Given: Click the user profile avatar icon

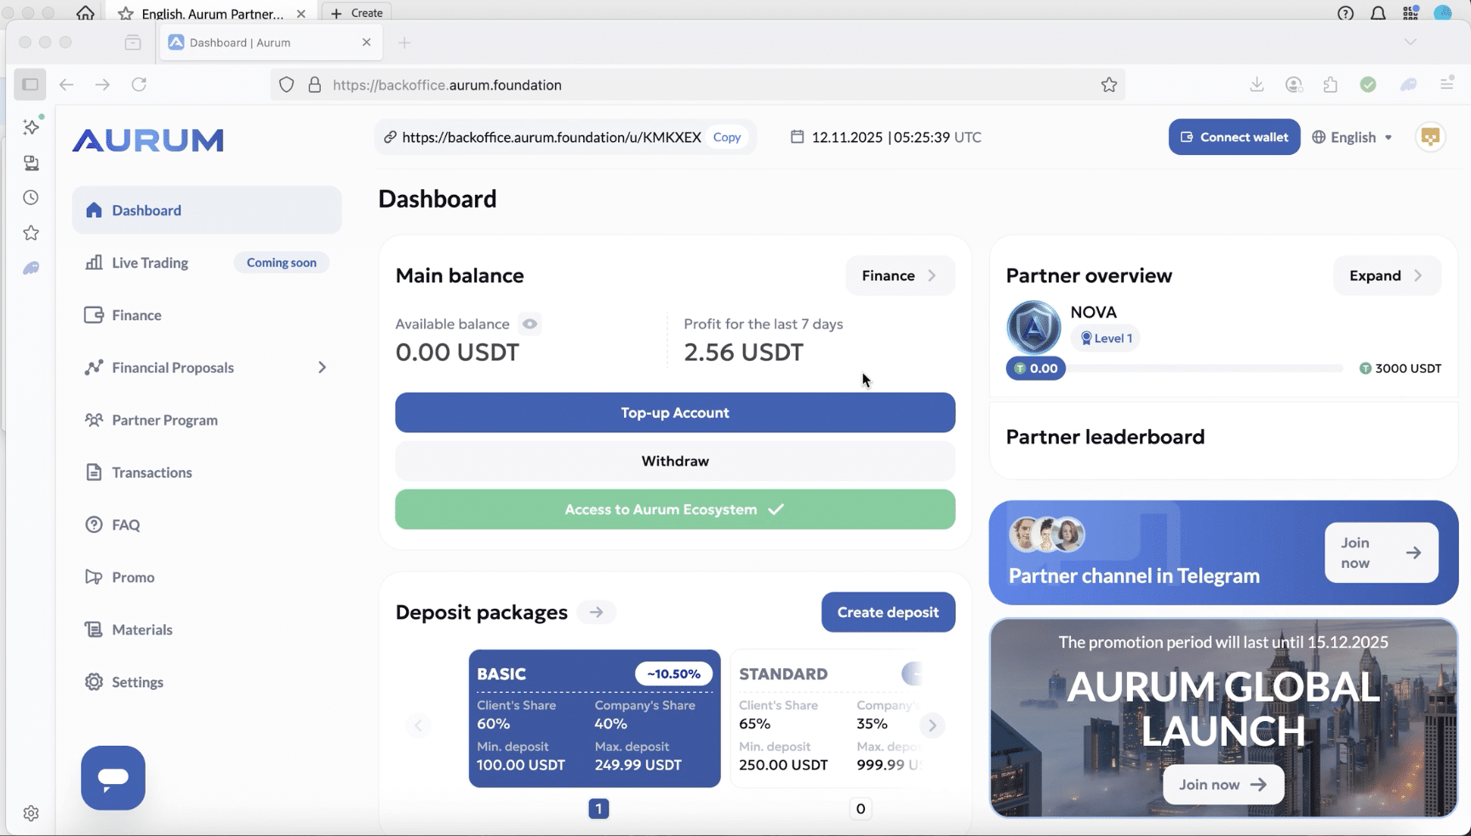Looking at the screenshot, I should pos(1430,137).
